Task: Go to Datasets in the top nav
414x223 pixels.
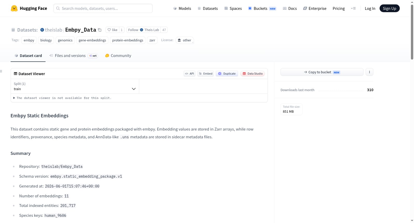Action: point(208,8)
